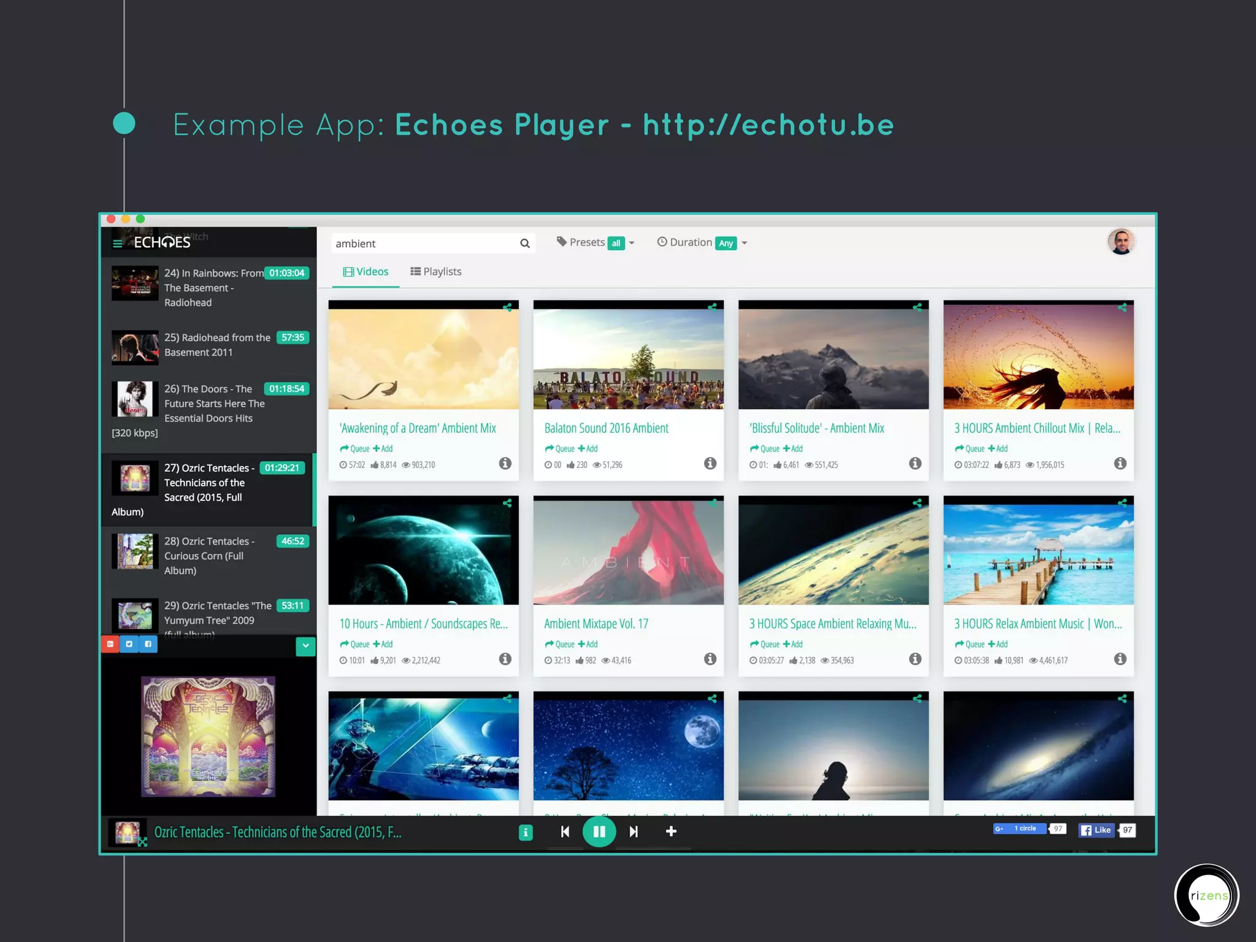1256x942 pixels.
Task: Show info for 'Blissful Solitude' mix
Action: tap(914, 464)
